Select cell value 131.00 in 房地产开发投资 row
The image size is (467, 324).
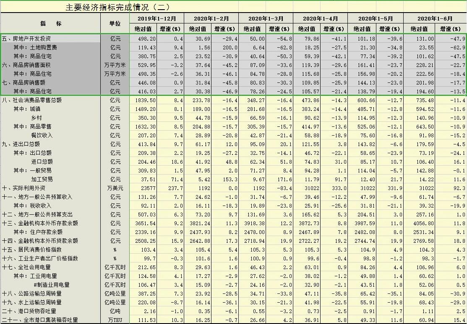pyautogui.click(x=425, y=39)
